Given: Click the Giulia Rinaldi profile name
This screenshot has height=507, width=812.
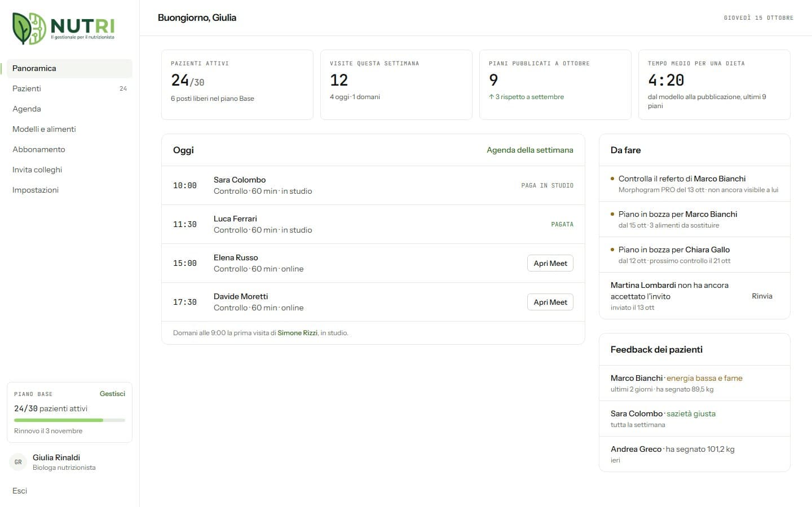Looking at the screenshot, I should pos(56,457).
